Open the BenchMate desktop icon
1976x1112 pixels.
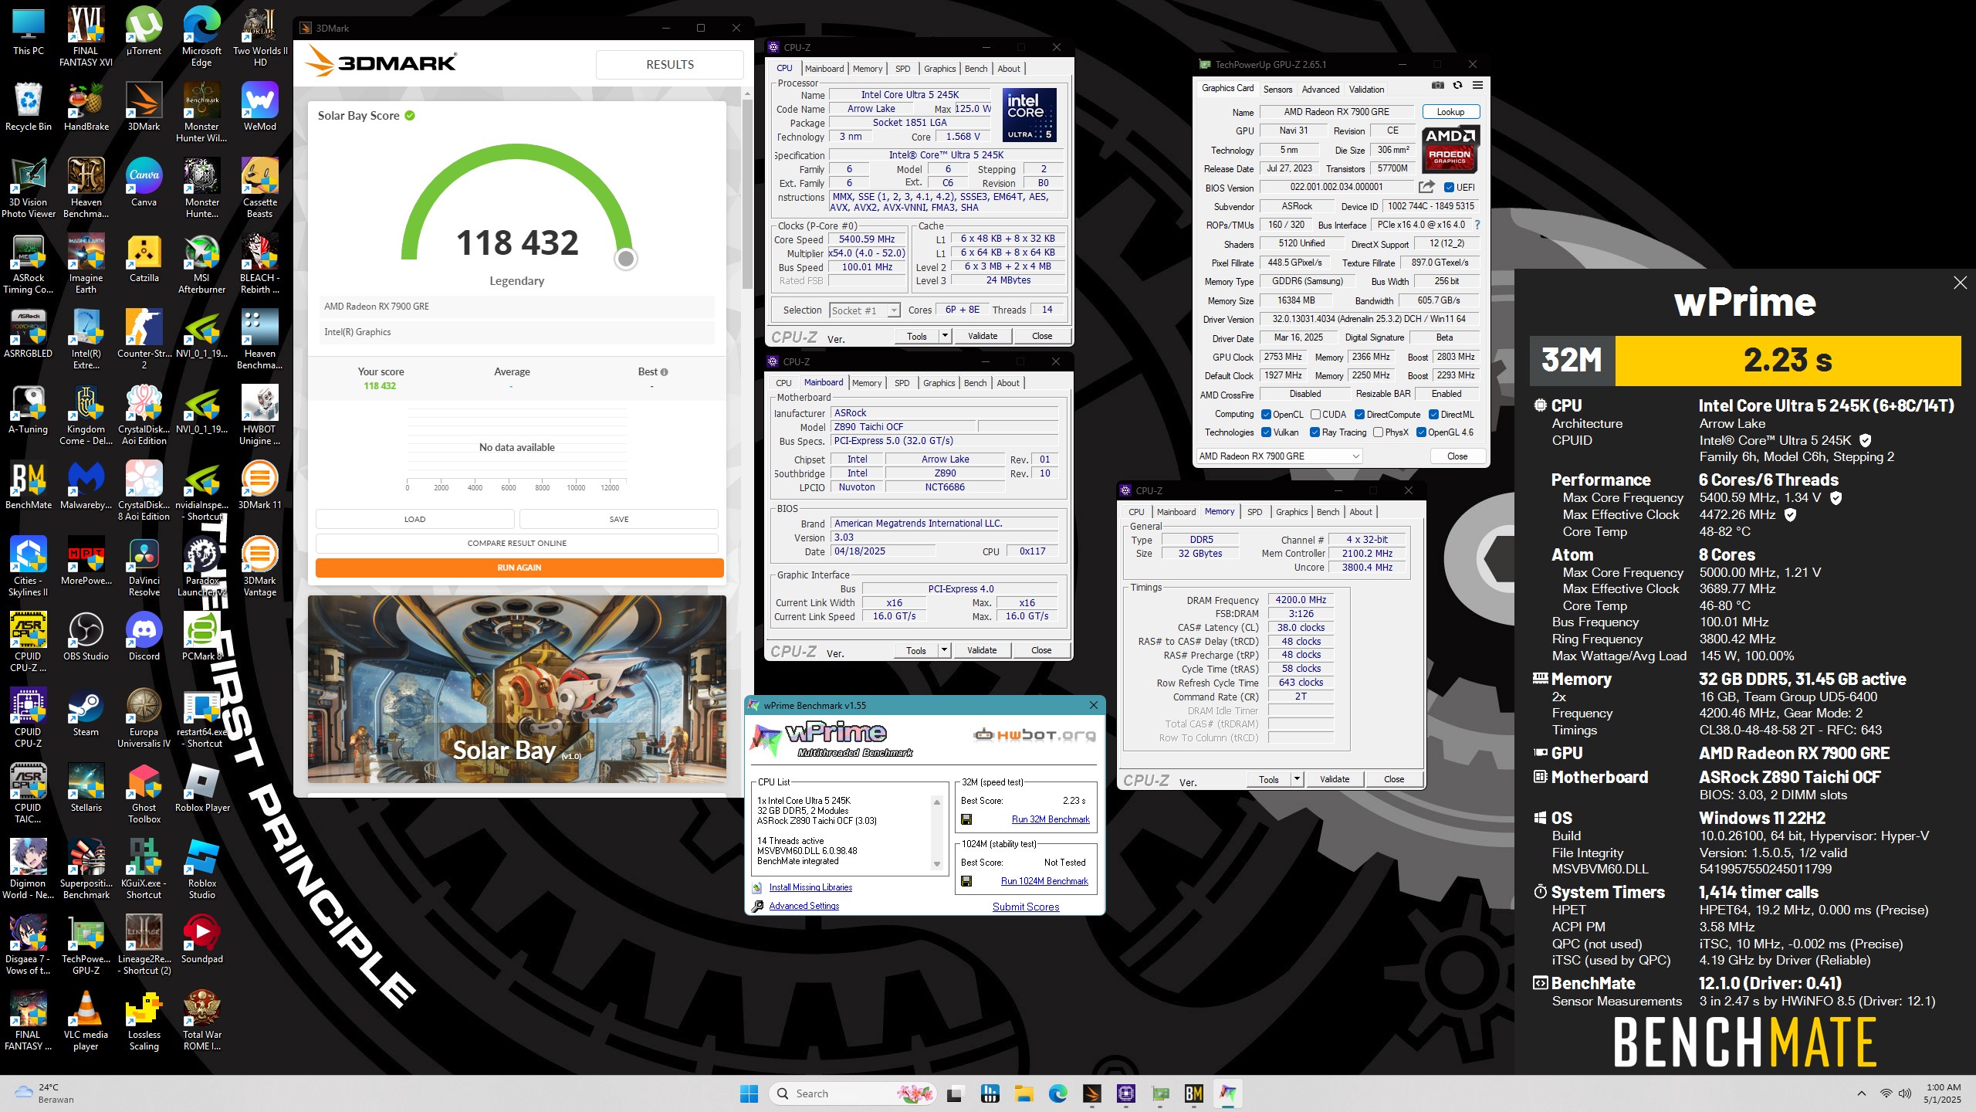click(29, 486)
